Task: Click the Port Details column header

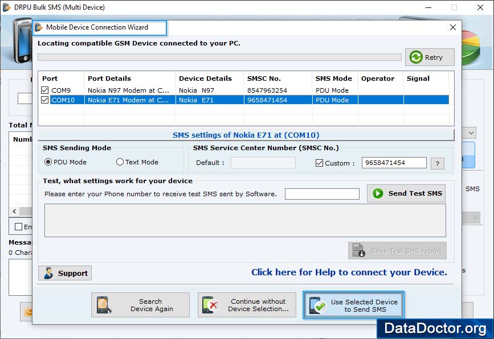Action: pyautogui.click(x=109, y=78)
